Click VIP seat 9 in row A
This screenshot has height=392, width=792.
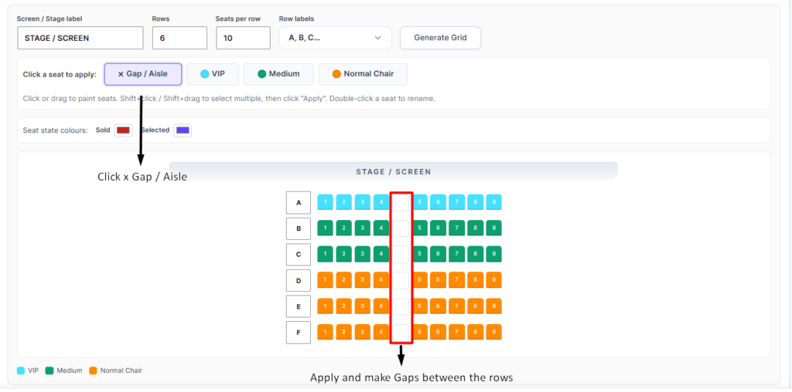pos(493,202)
